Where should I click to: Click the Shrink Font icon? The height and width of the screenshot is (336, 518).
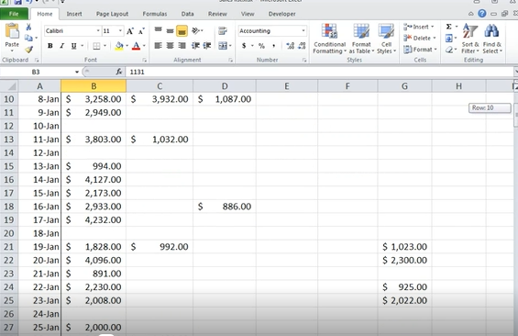pos(141,31)
